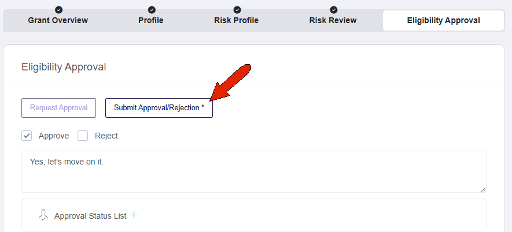Click the Request Approval button
Image resolution: width=512 pixels, height=232 pixels.
coord(59,108)
